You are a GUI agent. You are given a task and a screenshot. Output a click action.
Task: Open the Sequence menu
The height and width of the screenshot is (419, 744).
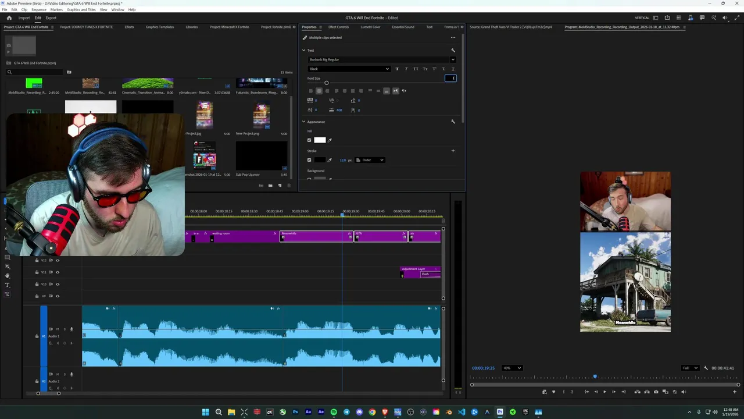pyautogui.click(x=39, y=10)
